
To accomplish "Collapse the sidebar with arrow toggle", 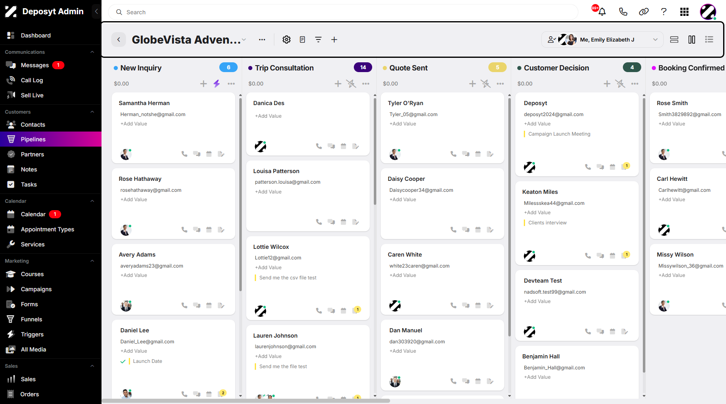I will click(96, 11).
